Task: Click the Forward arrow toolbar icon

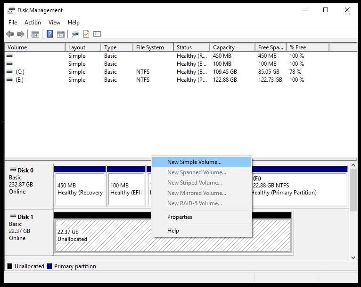Action: (20, 34)
